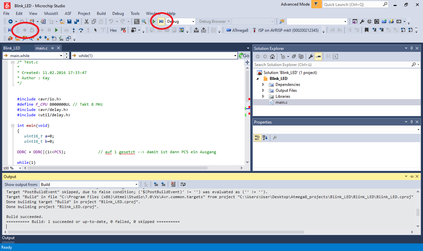Click the Output panel vertical scrollbar thumb

[x=418, y=212]
